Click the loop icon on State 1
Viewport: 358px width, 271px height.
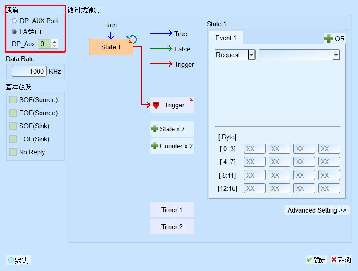click(133, 39)
